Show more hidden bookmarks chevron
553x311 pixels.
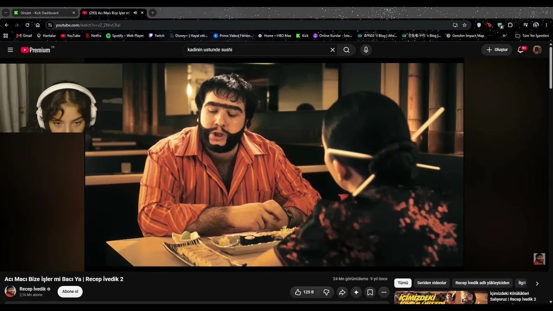click(x=504, y=35)
